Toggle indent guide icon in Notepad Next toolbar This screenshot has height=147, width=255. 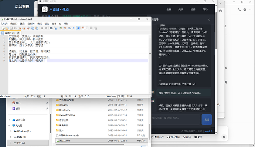78,28
